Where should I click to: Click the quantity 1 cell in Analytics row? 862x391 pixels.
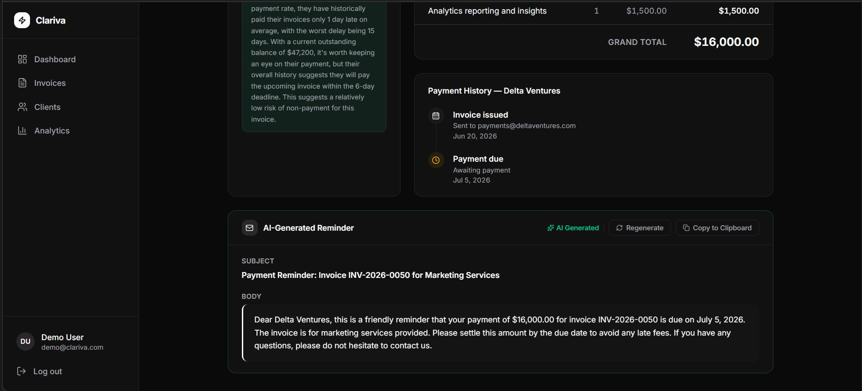tap(596, 11)
